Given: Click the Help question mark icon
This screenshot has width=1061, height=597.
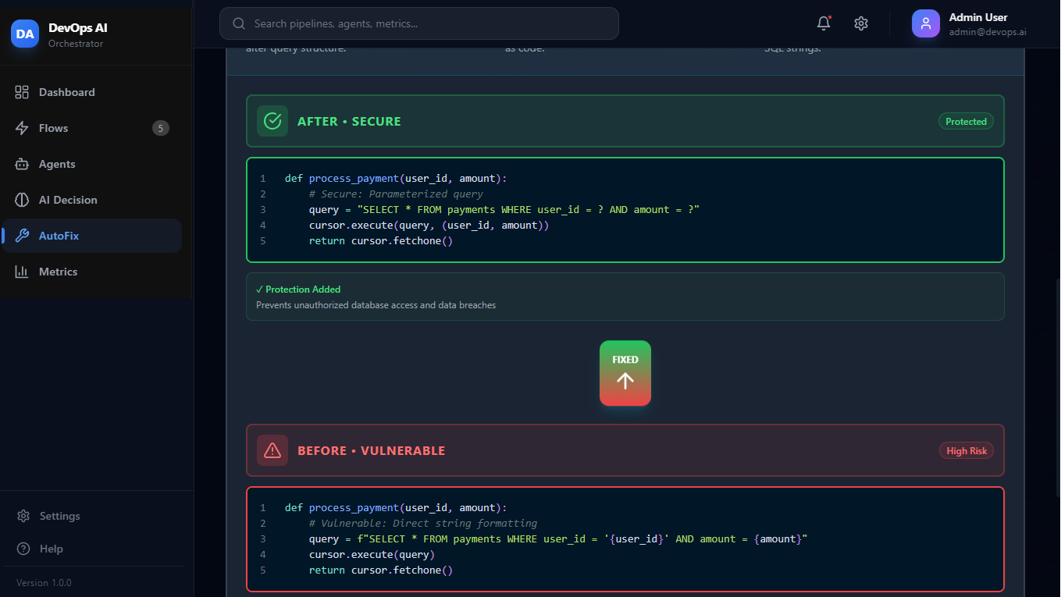Looking at the screenshot, I should click(23, 549).
